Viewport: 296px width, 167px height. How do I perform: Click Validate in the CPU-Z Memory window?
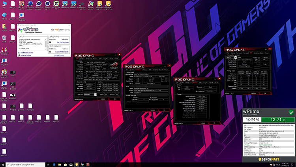203,123
